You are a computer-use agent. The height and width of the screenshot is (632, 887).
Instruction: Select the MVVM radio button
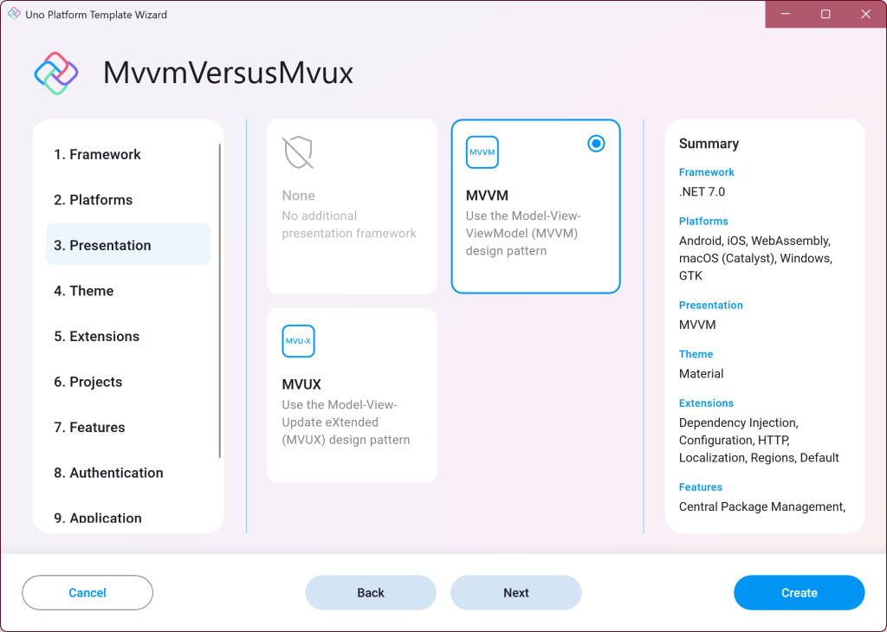point(596,144)
